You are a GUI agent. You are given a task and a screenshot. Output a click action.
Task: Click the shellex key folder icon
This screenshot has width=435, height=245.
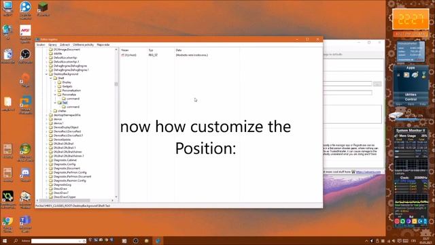pos(55,111)
